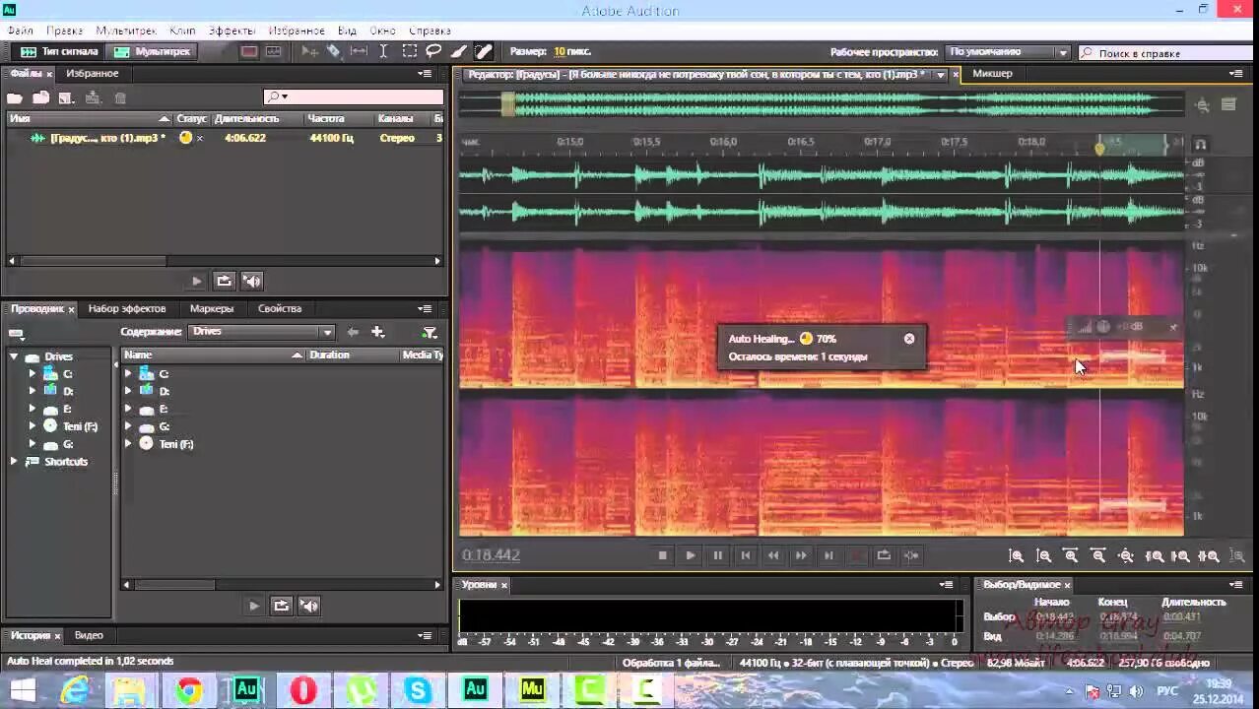Select the Paintbrush selection tool
This screenshot has height=709, width=1259.
pyautogui.click(x=459, y=51)
